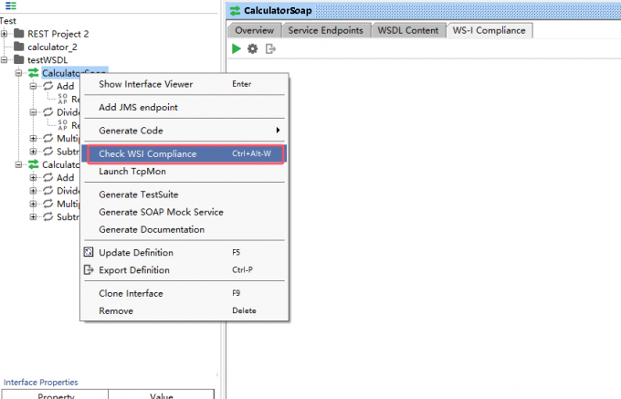The width and height of the screenshot is (621, 399).
Task: Open the WSDL Content tab
Action: pyautogui.click(x=408, y=30)
